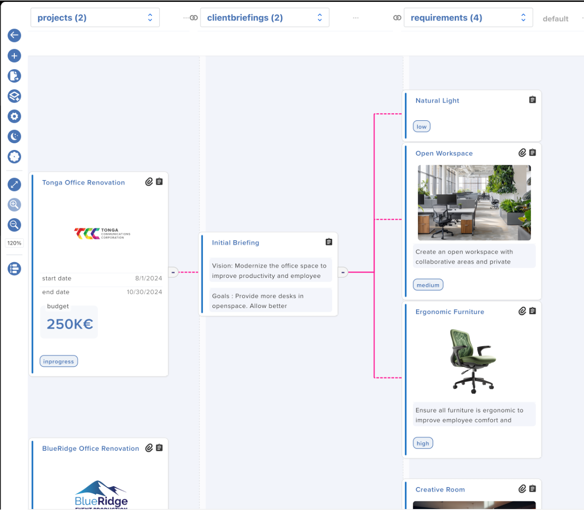Screen dimensions: 584x510
Task: Open the requirements (4) dropdown
Action: pyautogui.click(x=468, y=18)
